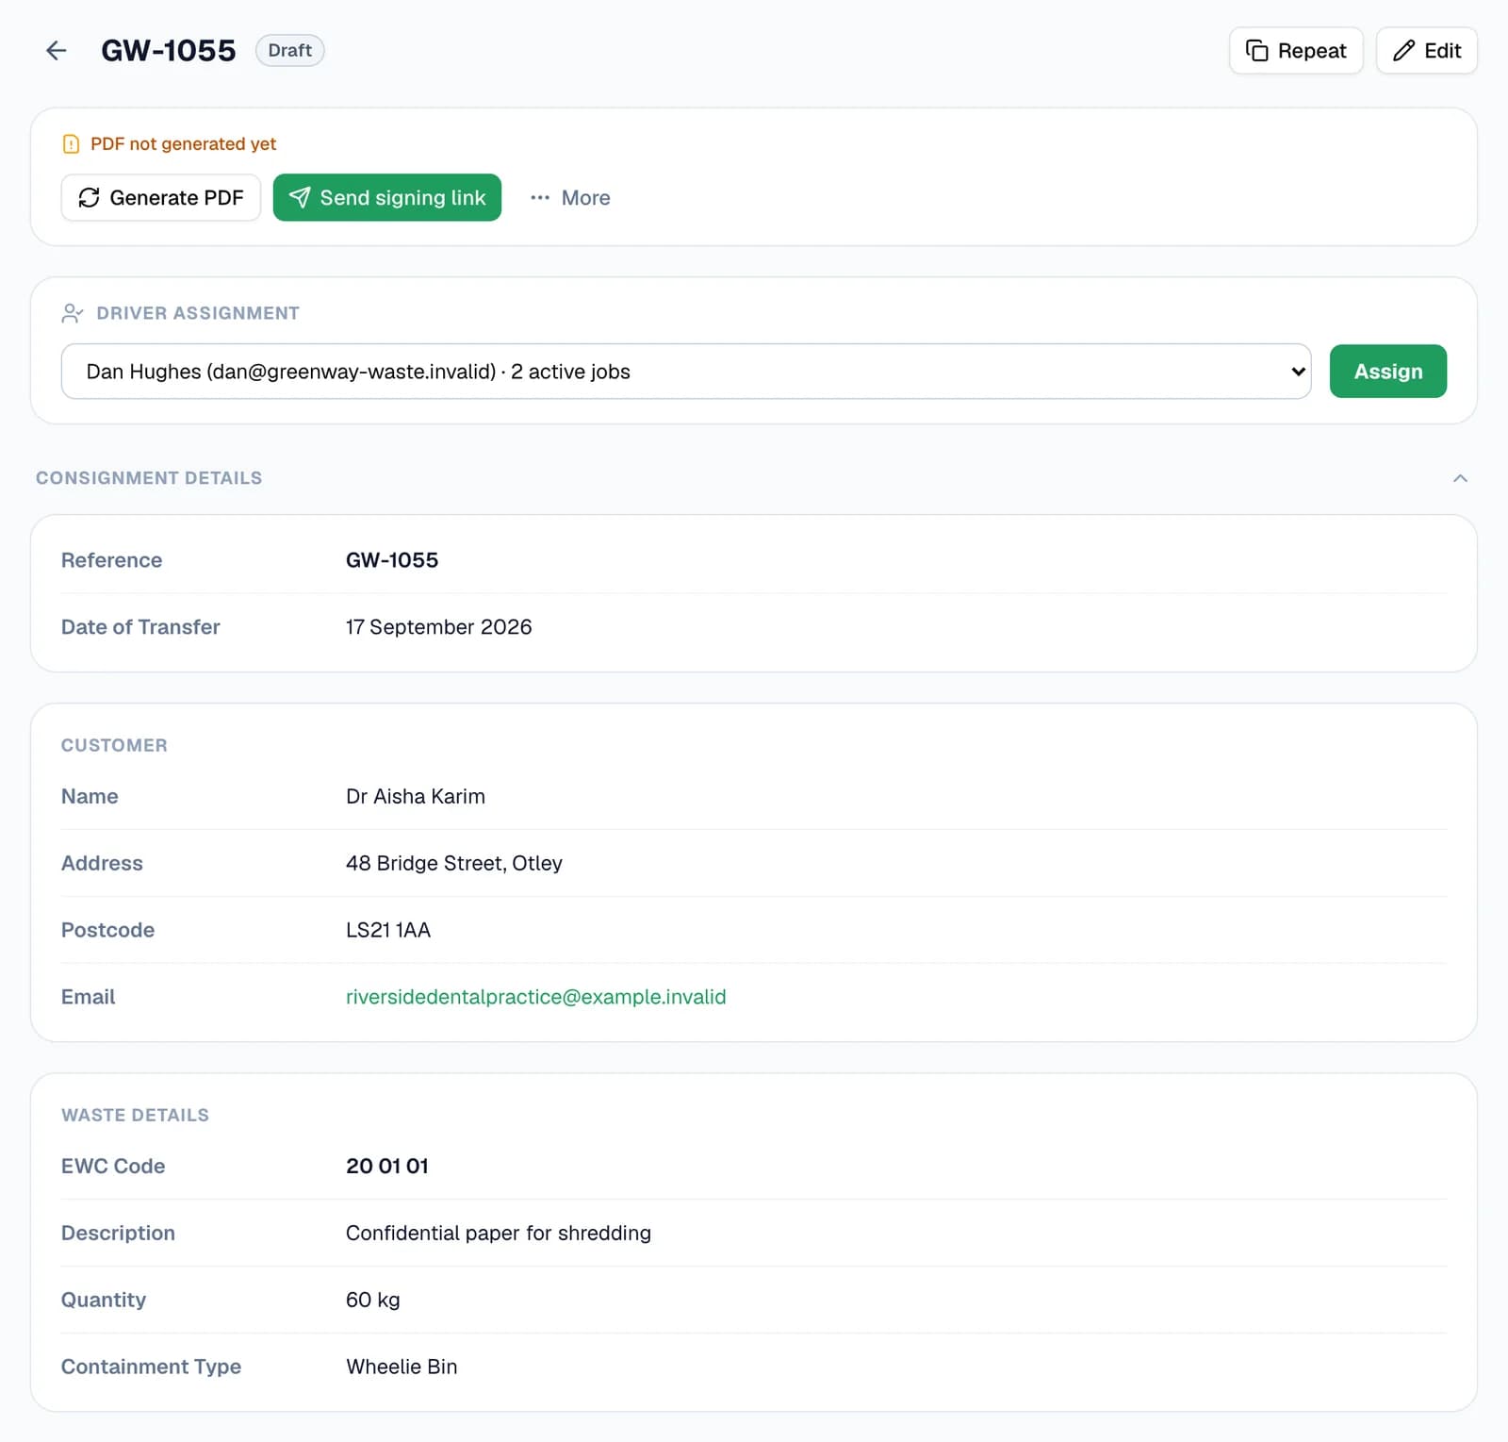Click the 'PDF not generated yet' text
Viewport: 1508px width, 1442px height.
(x=184, y=144)
